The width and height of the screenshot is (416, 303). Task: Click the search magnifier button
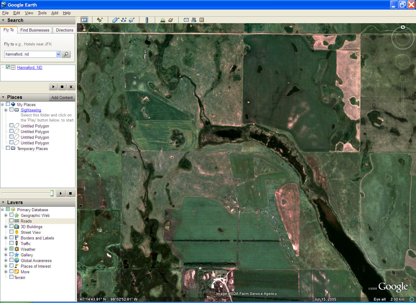pos(66,54)
